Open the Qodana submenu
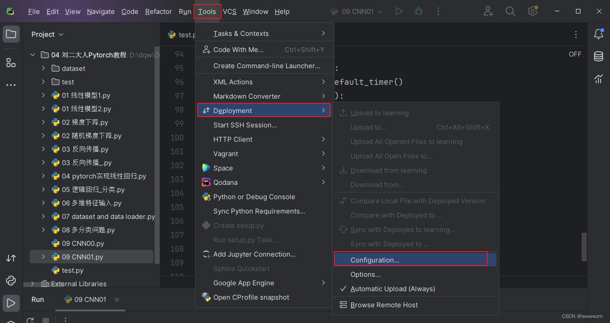Screen dimensions: 610x323 point(264,183)
